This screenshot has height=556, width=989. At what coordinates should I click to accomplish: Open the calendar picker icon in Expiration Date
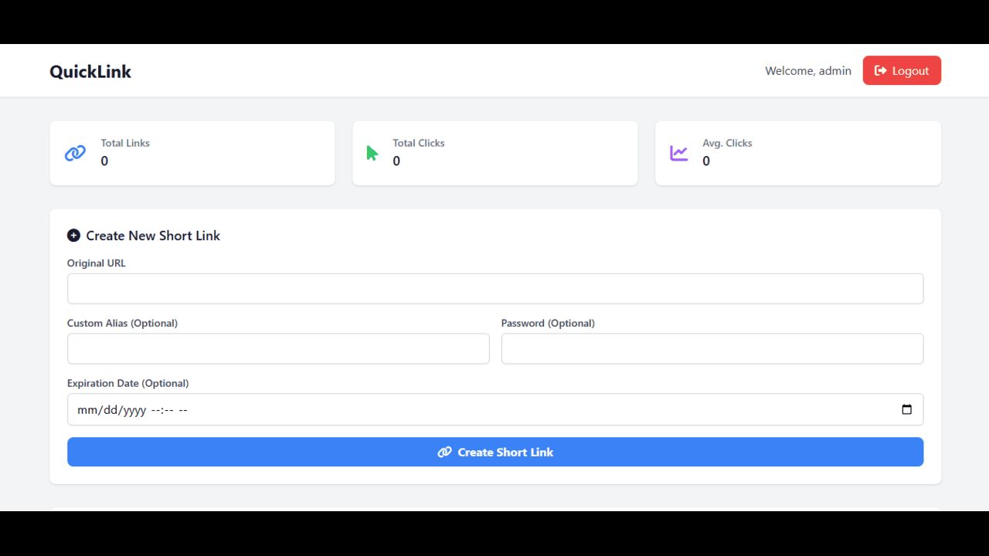coord(906,409)
